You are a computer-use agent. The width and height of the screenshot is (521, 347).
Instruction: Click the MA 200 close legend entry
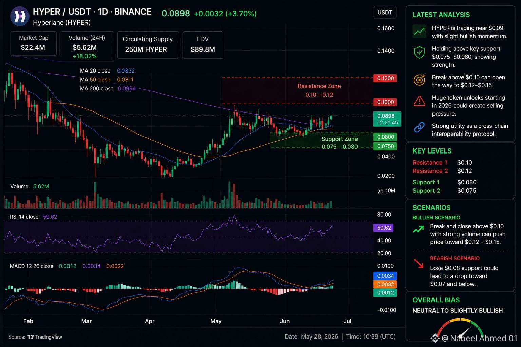(108, 89)
